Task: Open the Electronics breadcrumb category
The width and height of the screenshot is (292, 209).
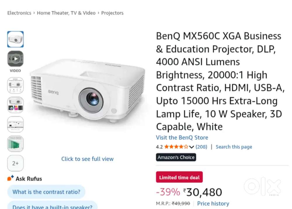Action: point(19,13)
